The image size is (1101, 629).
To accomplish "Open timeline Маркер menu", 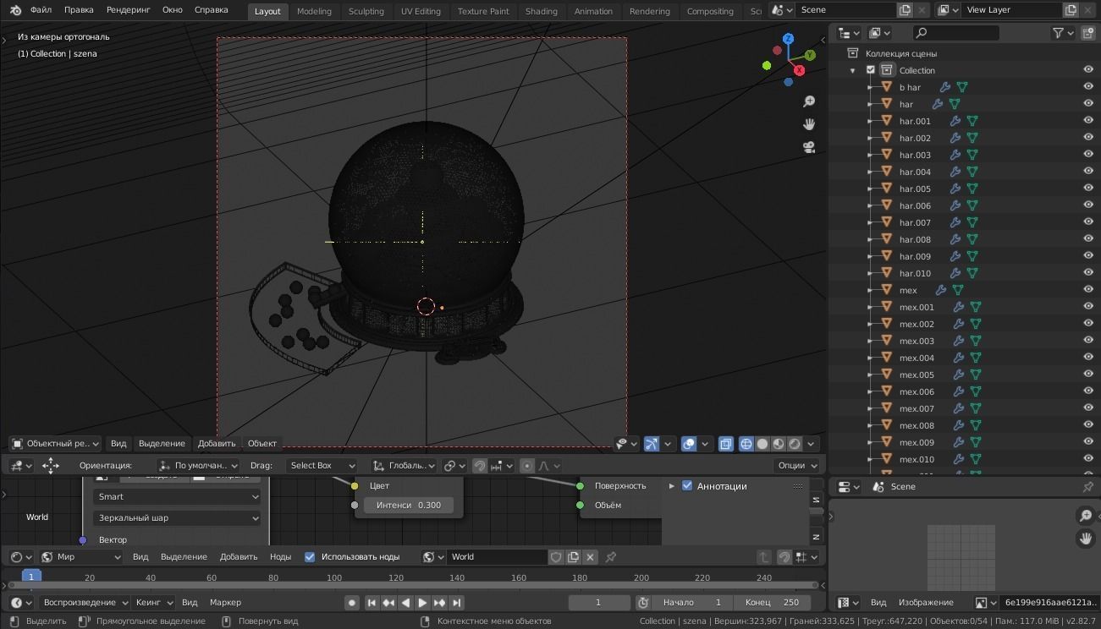I will (225, 603).
